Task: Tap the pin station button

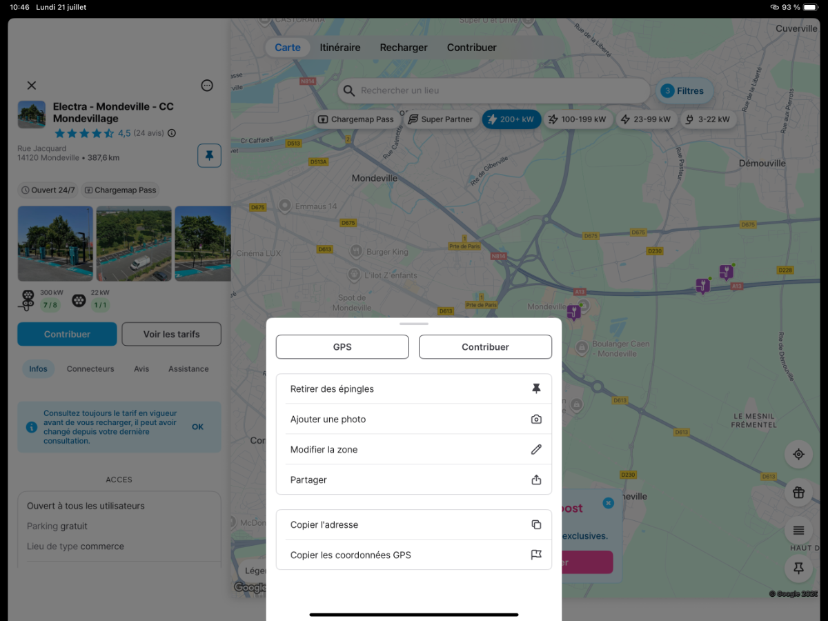Action: click(x=209, y=156)
